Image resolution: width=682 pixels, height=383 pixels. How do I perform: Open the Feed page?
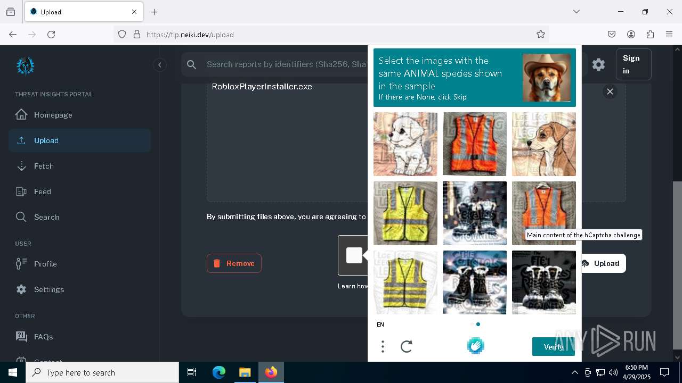pos(80,191)
